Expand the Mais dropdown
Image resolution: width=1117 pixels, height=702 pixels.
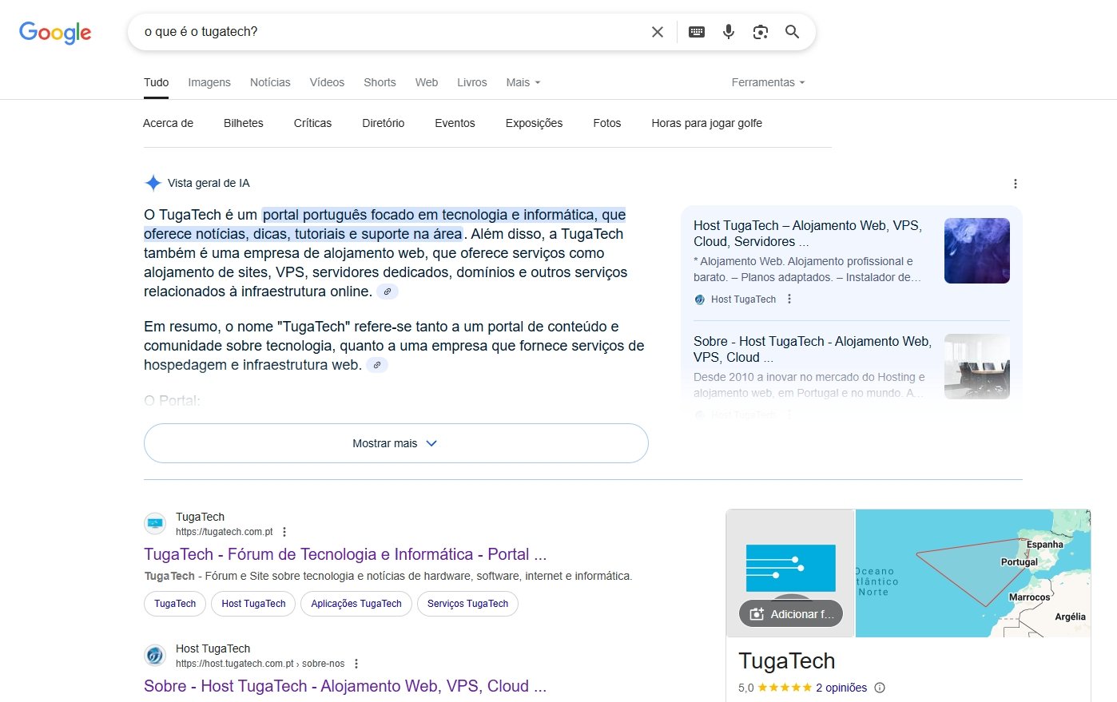point(523,82)
